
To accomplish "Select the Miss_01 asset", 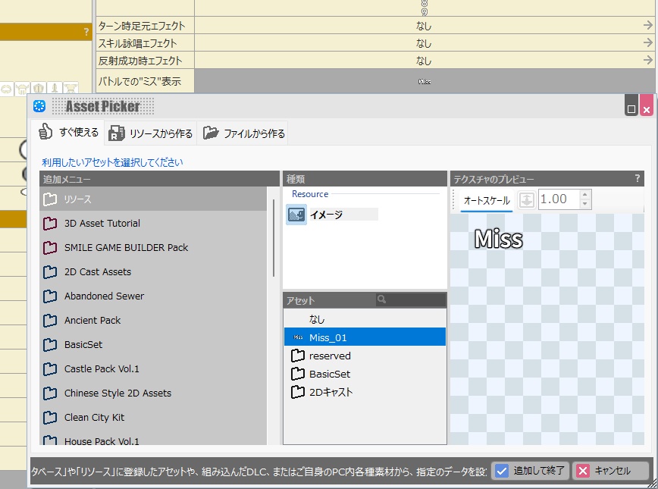I will pyautogui.click(x=365, y=337).
